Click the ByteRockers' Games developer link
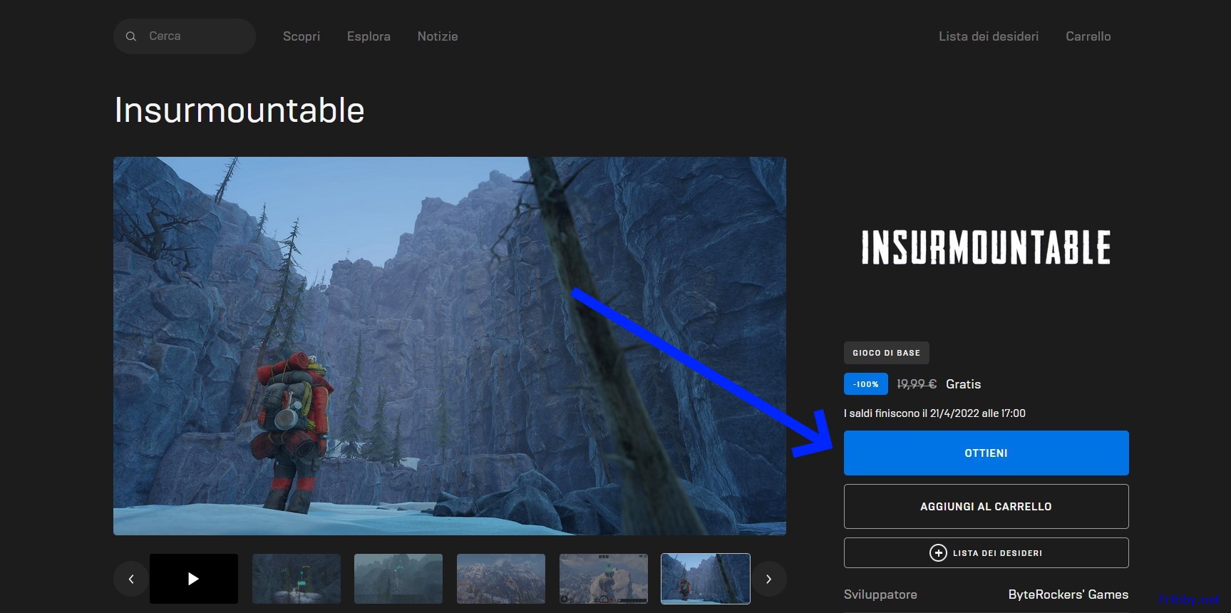The image size is (1231, 613). pos(1068,594)
